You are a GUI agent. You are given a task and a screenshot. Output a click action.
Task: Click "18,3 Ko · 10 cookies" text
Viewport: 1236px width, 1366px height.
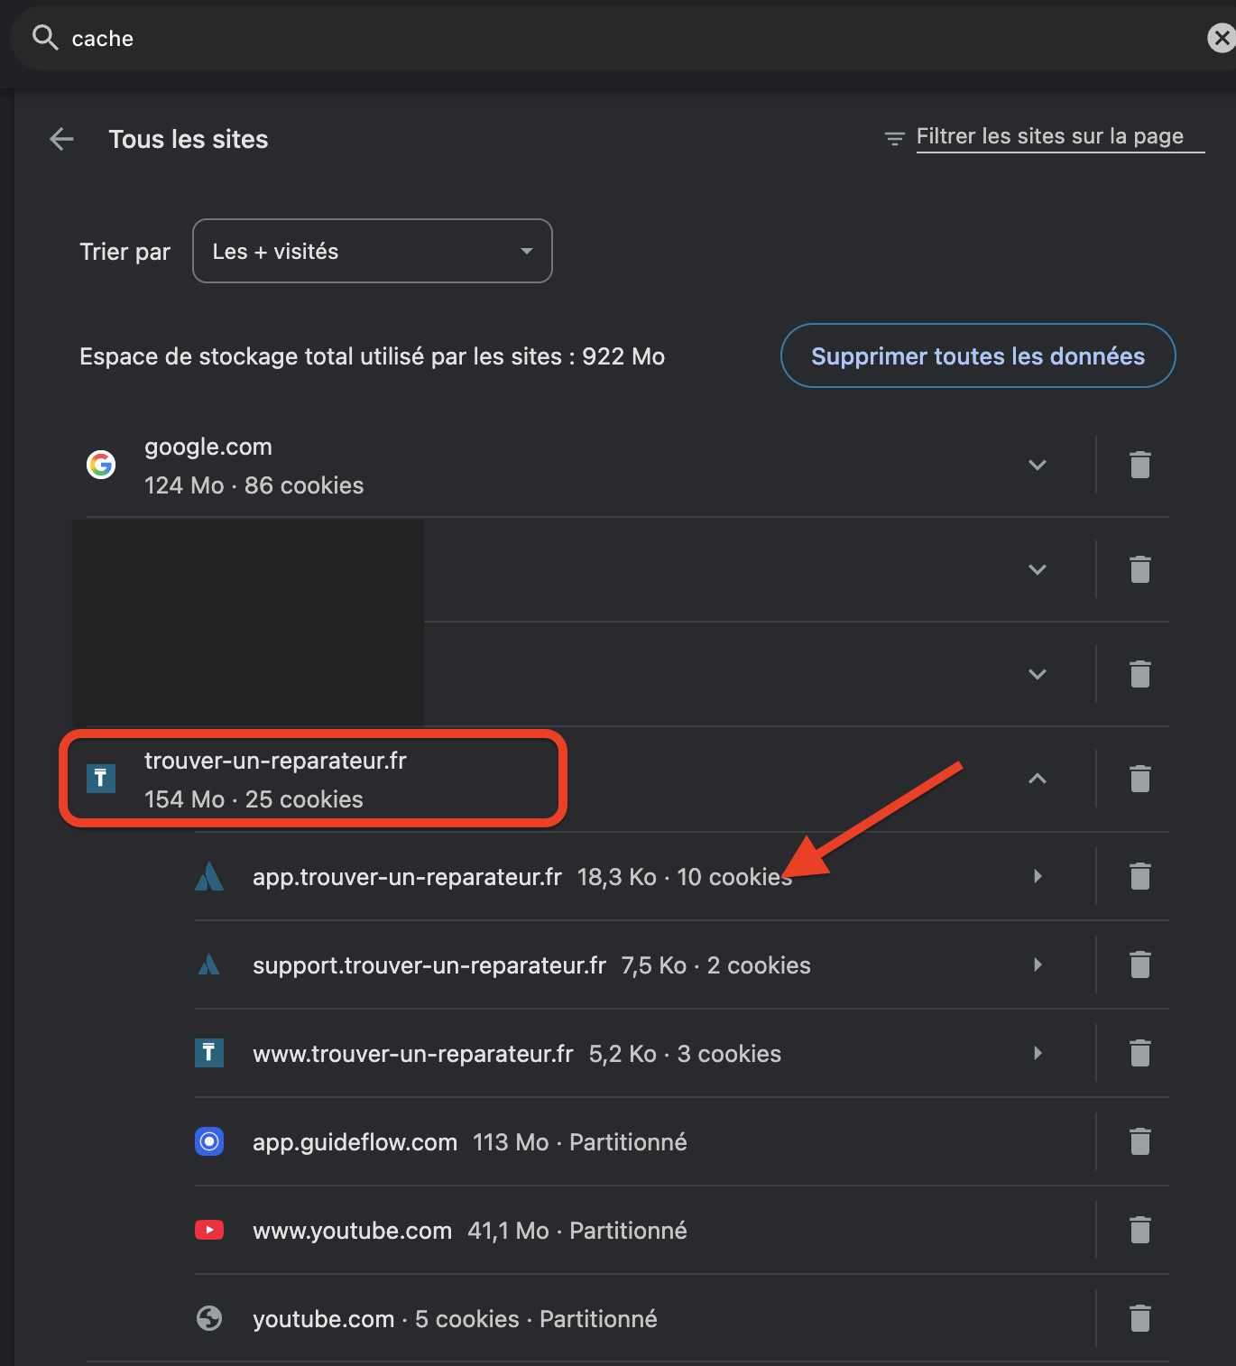coord(685,877)
